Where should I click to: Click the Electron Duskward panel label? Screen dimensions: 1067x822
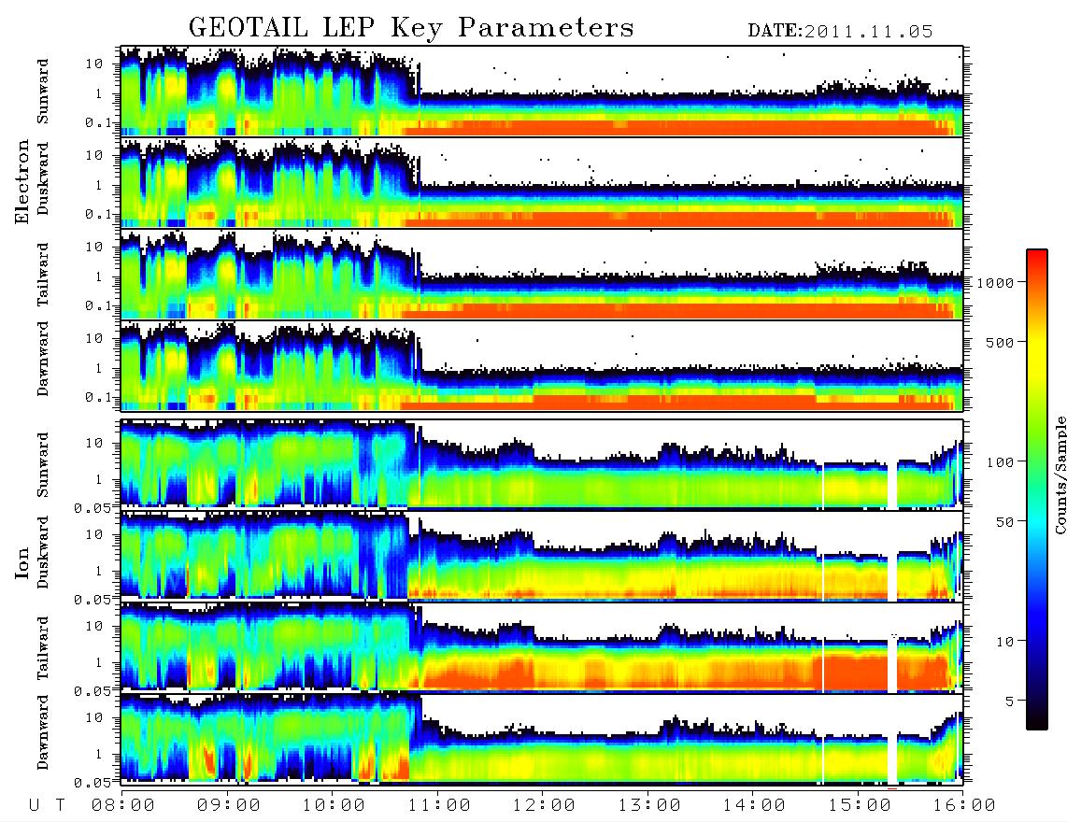click(43, 179)
